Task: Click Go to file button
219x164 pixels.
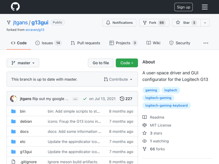Action: coord(101,63)
